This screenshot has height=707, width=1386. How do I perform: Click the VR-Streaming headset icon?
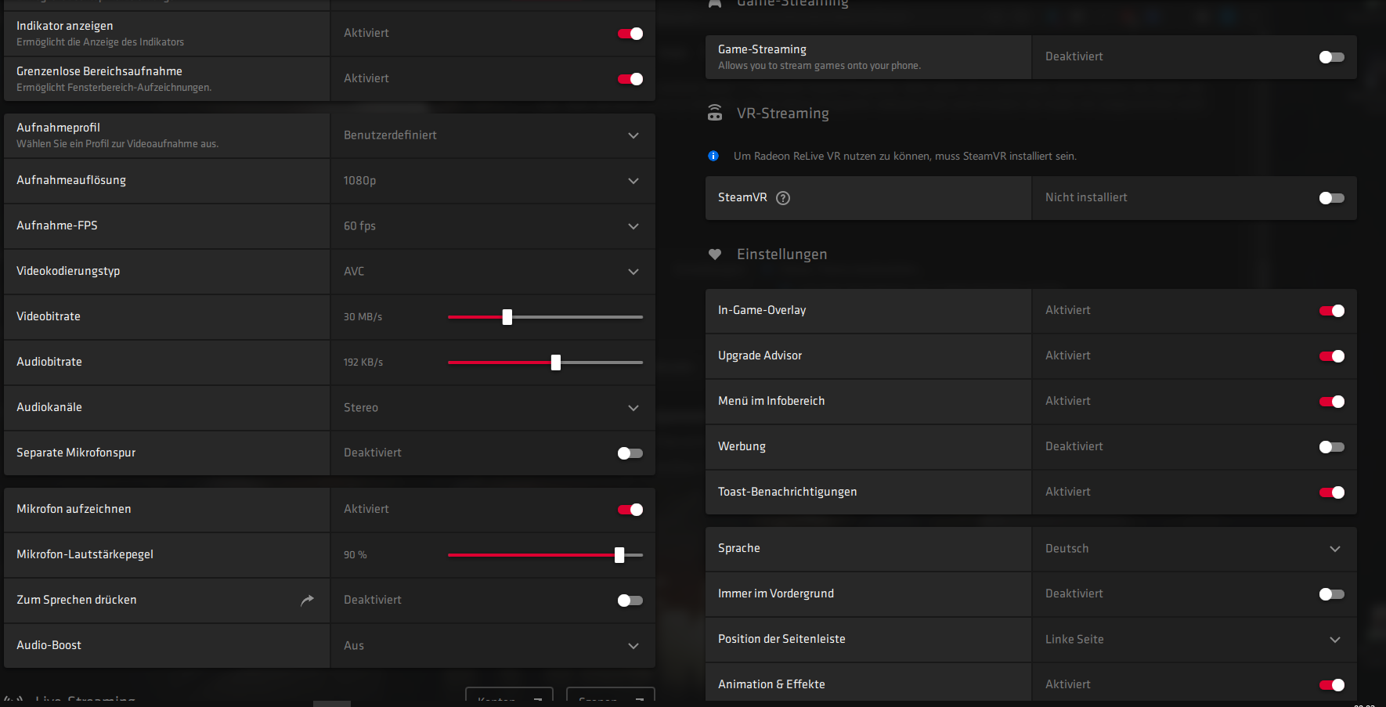pyautogui.click(x=715, y=113)
